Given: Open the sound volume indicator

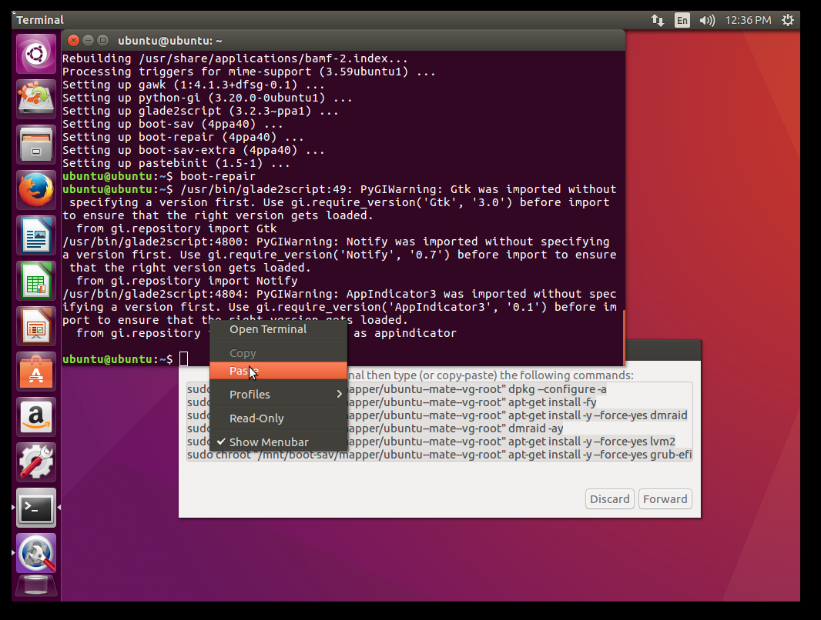Looking at the screenshot, I should point(706,20).
